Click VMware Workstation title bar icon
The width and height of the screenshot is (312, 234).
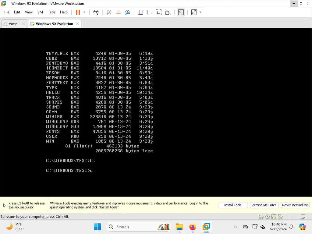4,3
